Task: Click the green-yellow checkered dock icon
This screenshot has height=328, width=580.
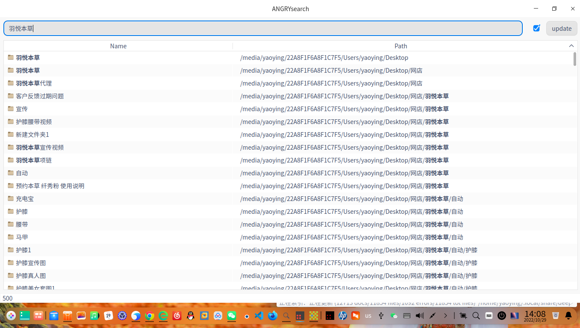Action: click(x=314, y=316)
